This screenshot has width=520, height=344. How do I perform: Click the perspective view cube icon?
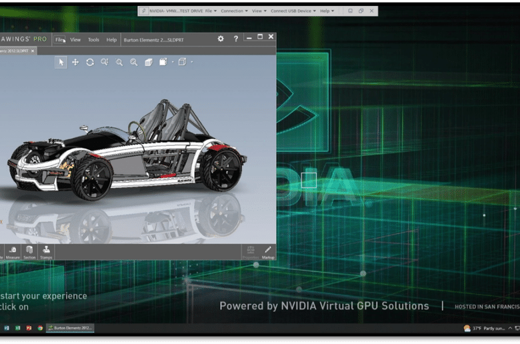(163, 62)
